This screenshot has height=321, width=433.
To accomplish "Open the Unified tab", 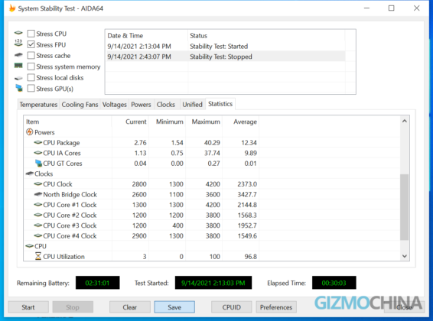I will (x=193, y=105).
